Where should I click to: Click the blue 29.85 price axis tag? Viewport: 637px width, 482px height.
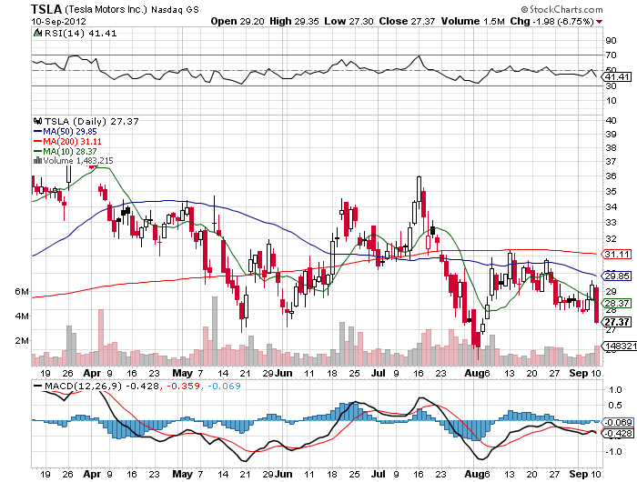(618, 276)
